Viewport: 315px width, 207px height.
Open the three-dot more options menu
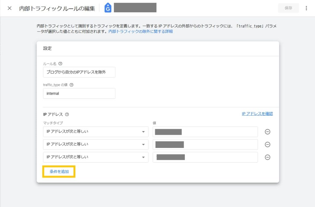(x=306, y=8)
